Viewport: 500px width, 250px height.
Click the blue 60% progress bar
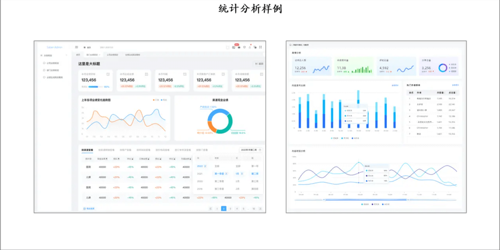(x=94, y=87)
